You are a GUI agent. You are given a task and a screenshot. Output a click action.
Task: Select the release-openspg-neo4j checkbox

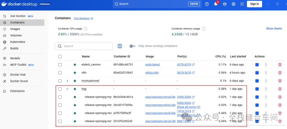pyautogui.click(x=60, y=113)
